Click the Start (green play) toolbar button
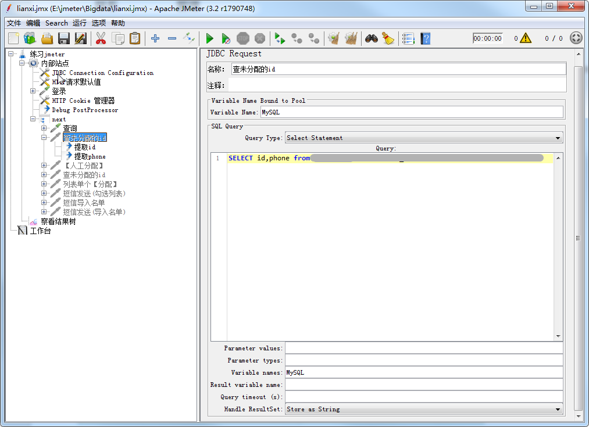 209,38
